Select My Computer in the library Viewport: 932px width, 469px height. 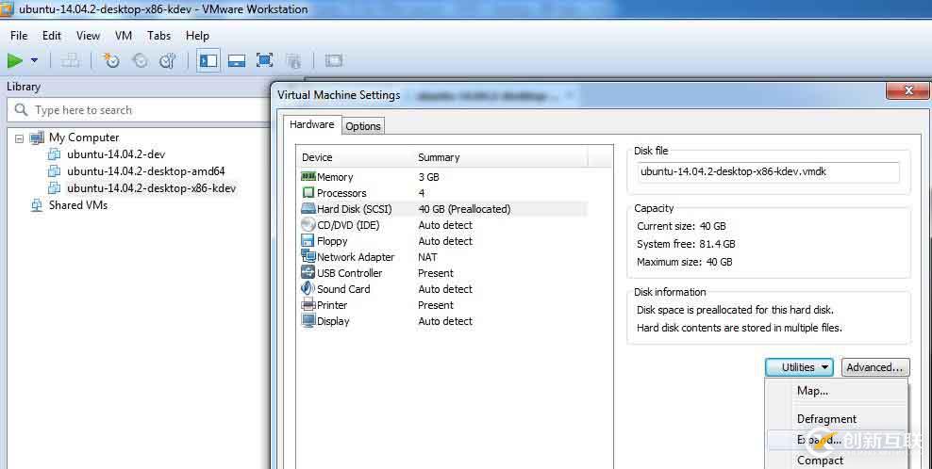(x=84, y=137)
